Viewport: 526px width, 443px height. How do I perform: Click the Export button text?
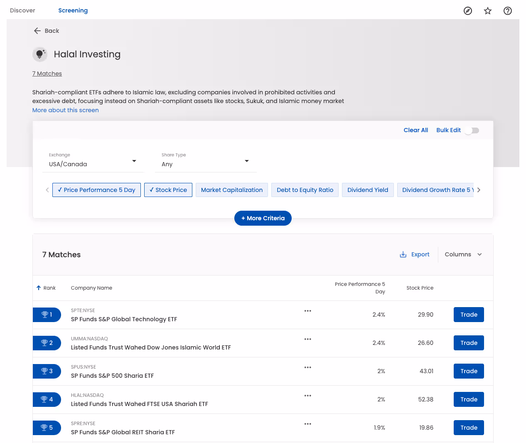(420, 254)
